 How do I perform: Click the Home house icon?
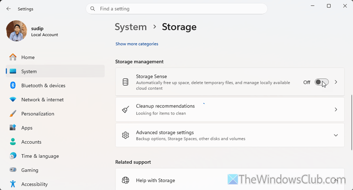coord(13,57)
